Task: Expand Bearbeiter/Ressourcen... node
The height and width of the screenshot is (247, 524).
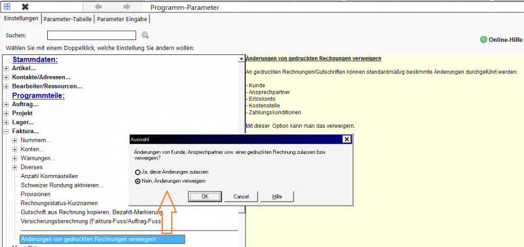Action: pyautogui.click(x=7, y=86)
